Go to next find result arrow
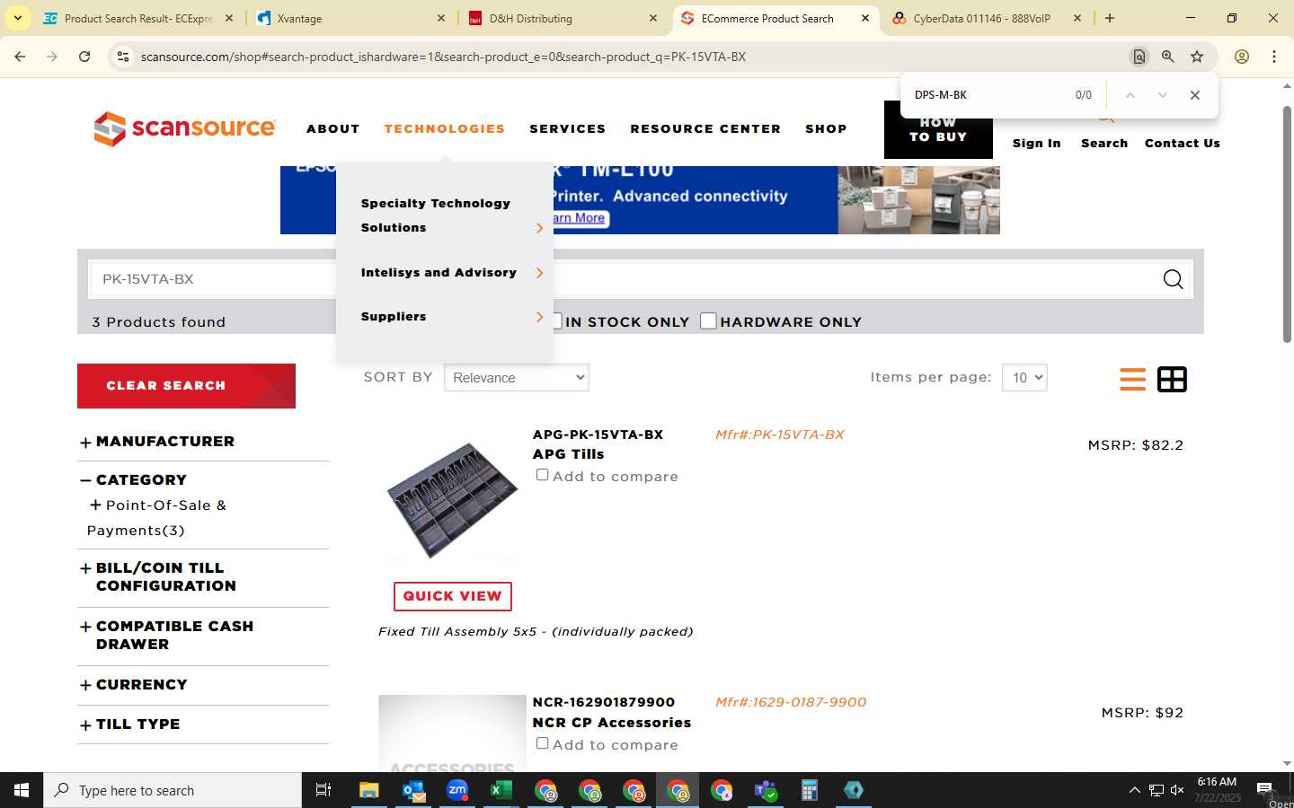Image resolution: width=1294 pixels, height=808 pixels. coord(1162,95)
